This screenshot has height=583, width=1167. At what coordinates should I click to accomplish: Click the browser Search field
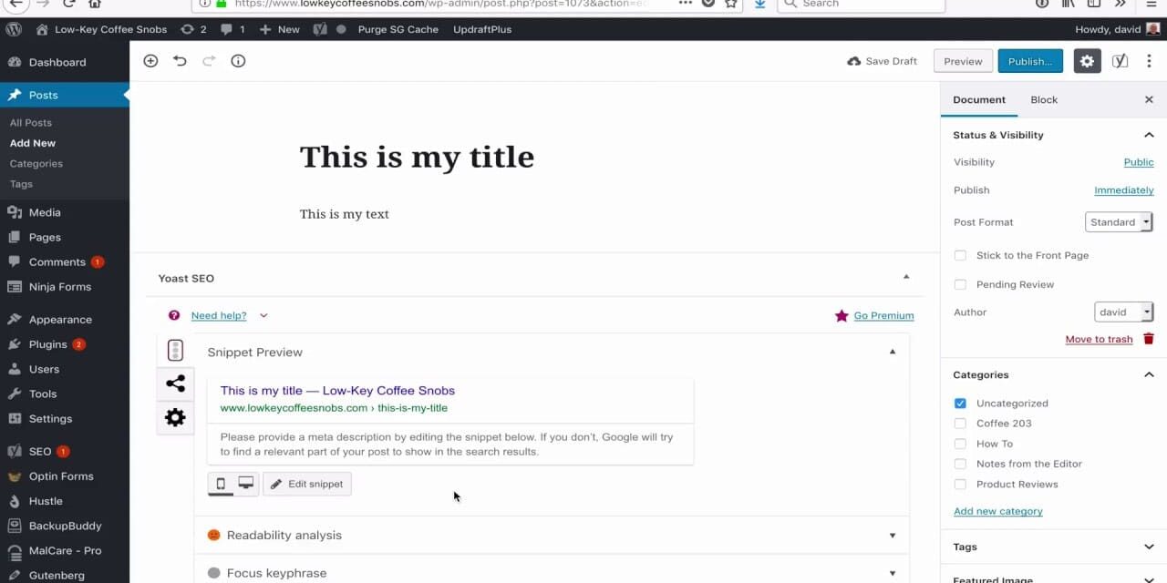pyautogui.click(x=862, y=4)
